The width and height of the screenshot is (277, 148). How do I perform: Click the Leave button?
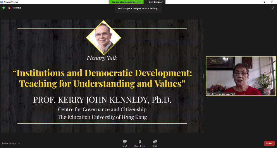tap(269, 143)
